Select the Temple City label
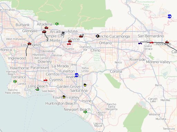177x132 pixels. point(54,36)
